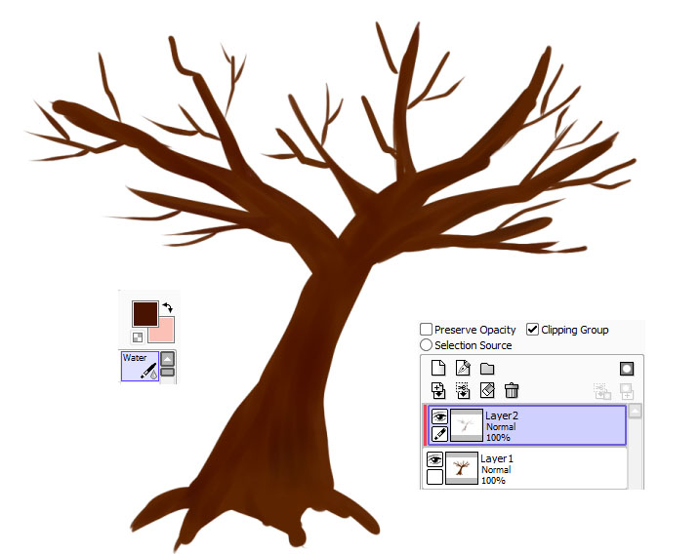Delete the selected layer with trash icon
This screenshot has width=700, height=554.
coord(512,390)
